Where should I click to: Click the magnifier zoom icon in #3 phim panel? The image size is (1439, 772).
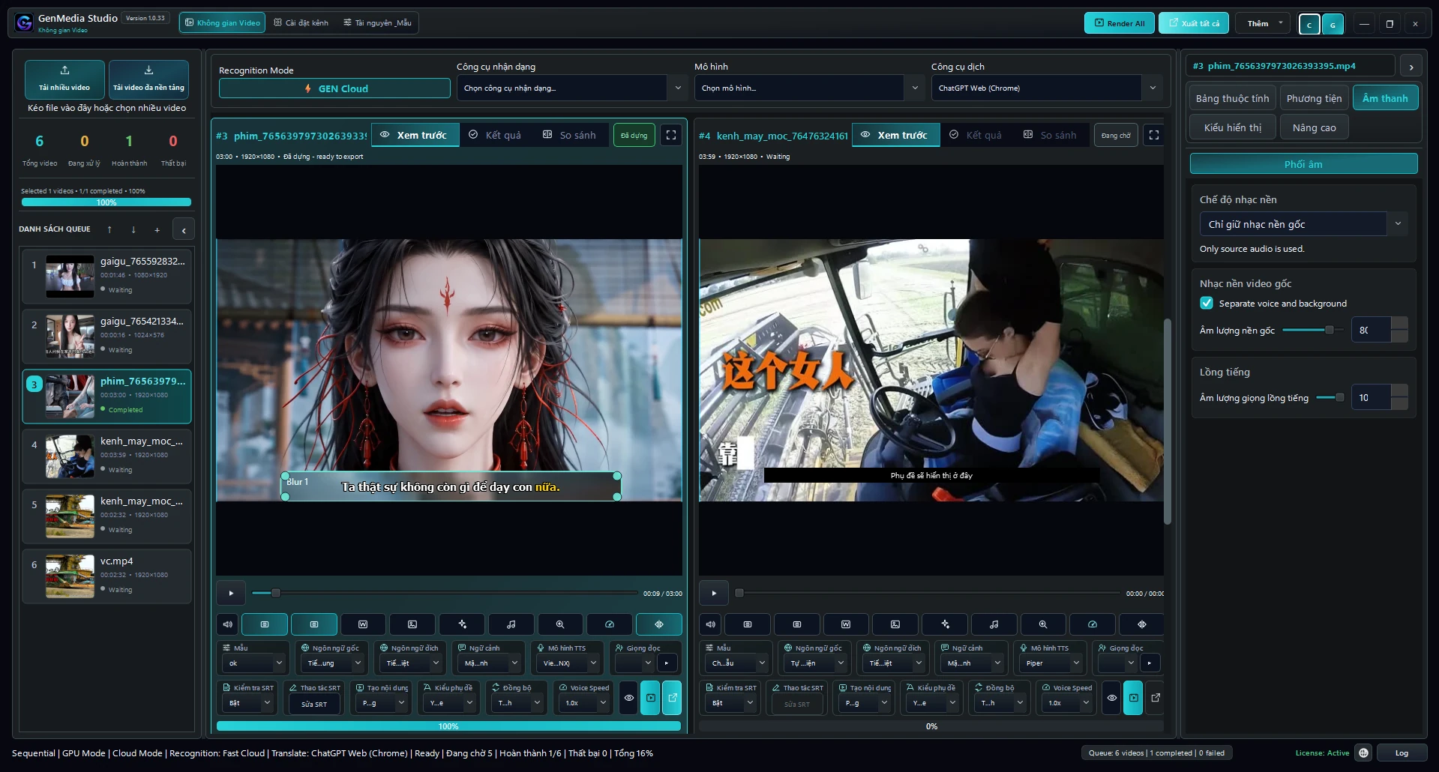[x=560, y=624]
